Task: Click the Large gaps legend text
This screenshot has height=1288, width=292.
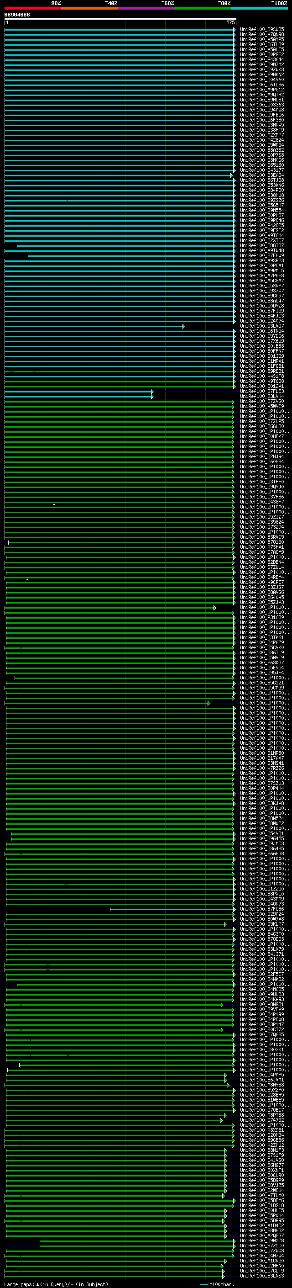Action: 56,1284
